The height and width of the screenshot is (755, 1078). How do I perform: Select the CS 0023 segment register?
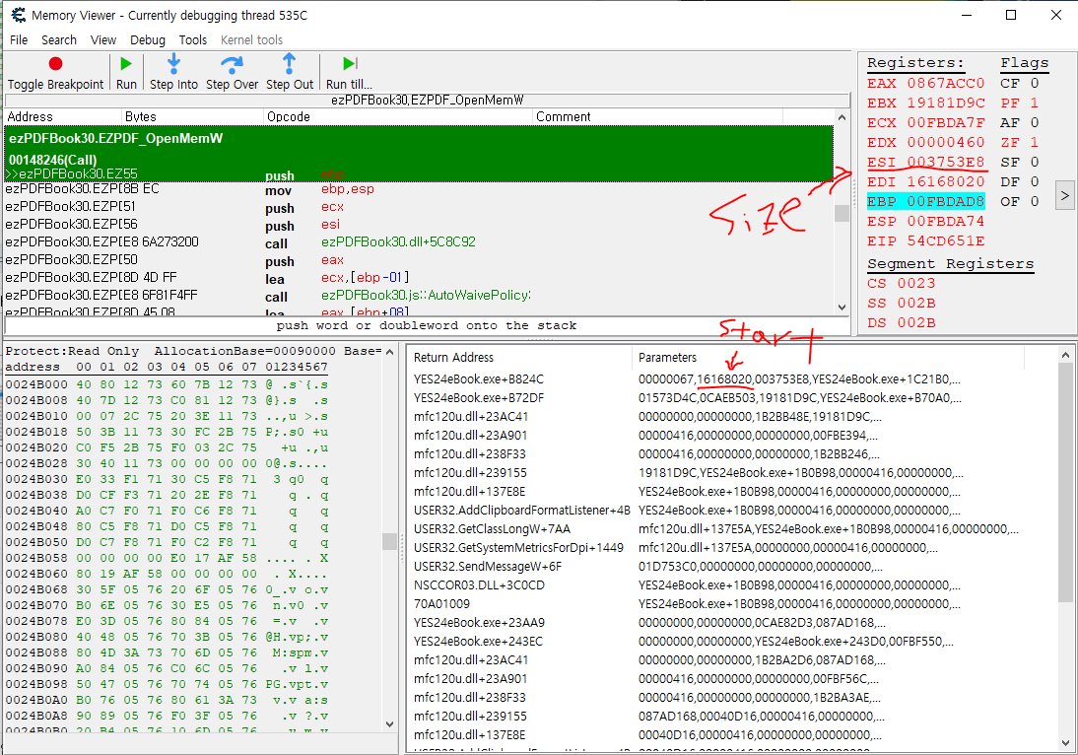(901, 283)
